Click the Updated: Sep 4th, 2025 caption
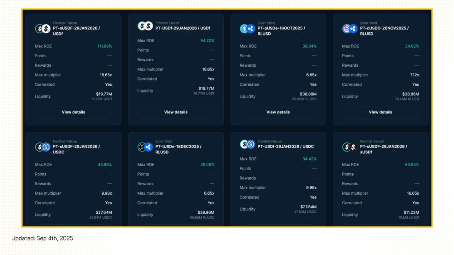The width and height of the screenshot is (454, 255). pyautogui.click(x=42, y=238)
